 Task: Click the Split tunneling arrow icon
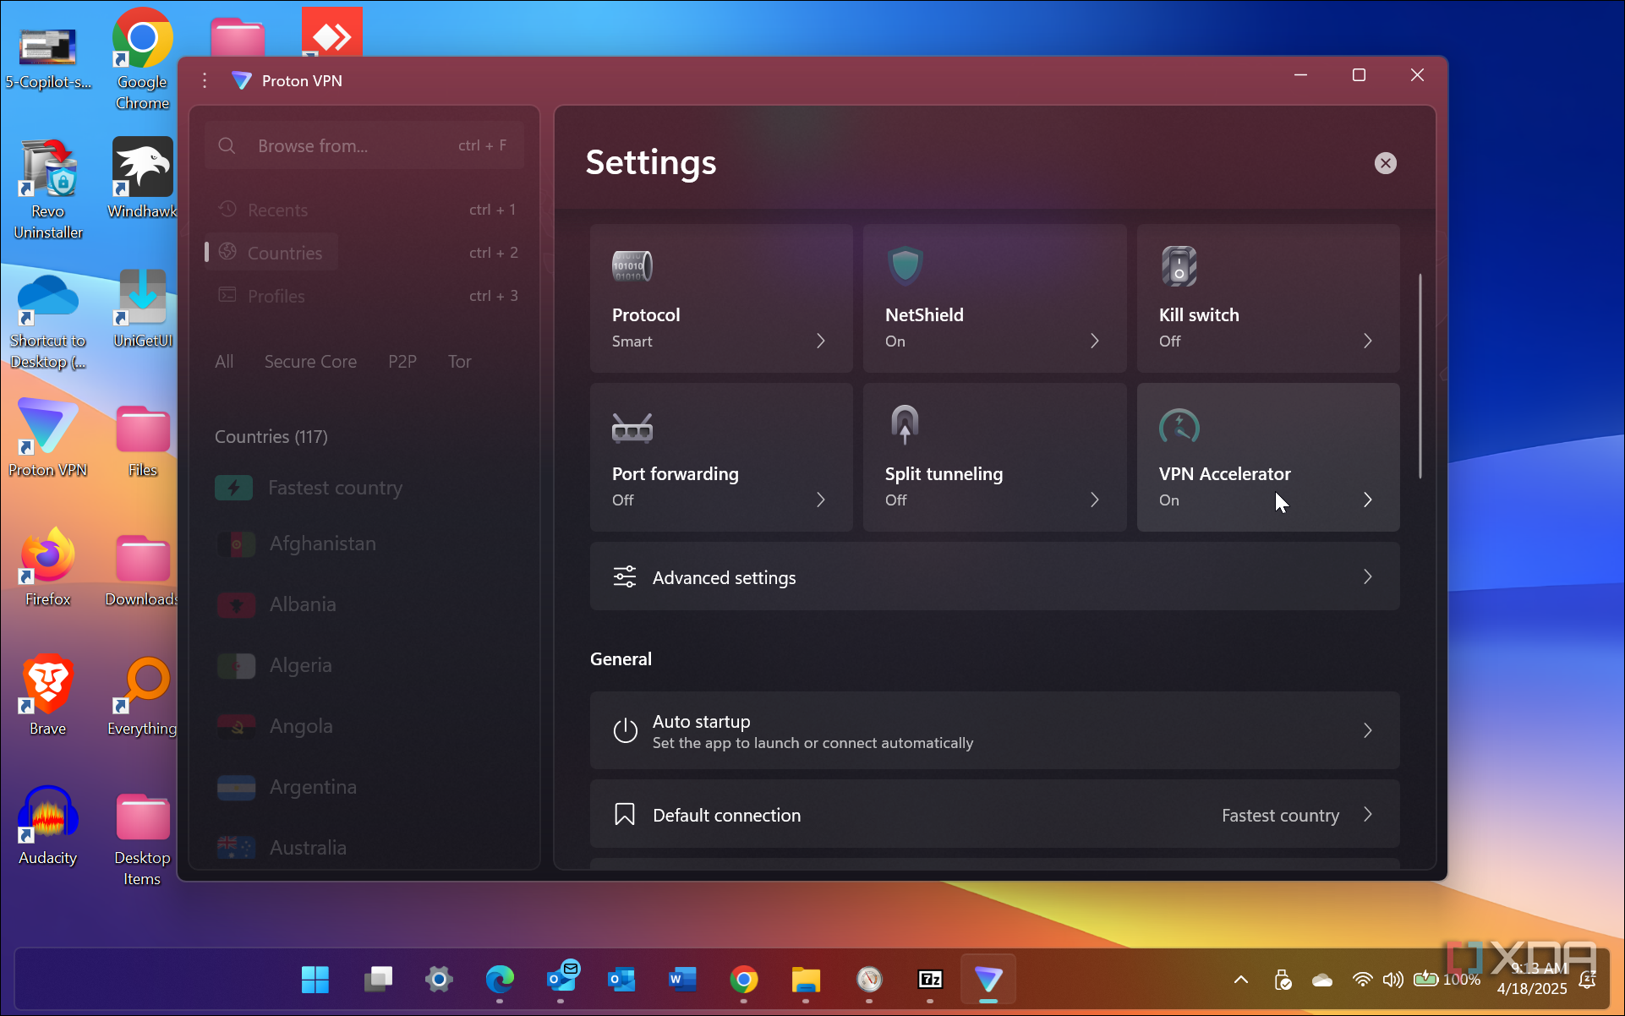point(905,424)
